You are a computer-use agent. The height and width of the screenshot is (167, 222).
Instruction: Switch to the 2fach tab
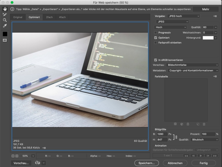[48, 17]
